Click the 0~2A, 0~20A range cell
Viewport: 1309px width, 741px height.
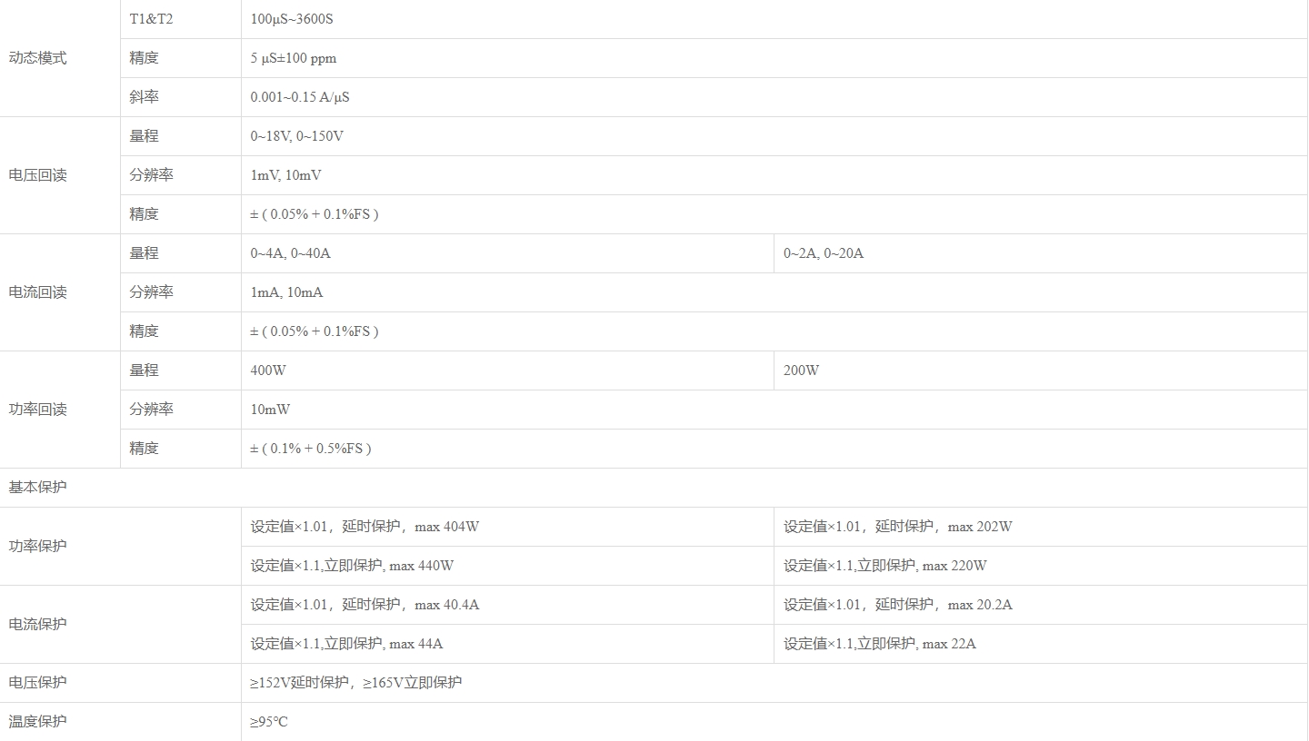coord(1041,253)
